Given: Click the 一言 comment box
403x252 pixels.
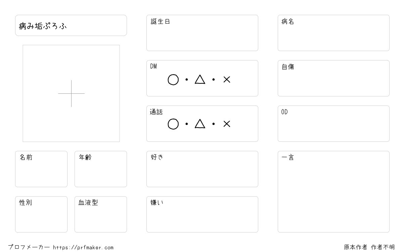Looking at the screenshot, I should coord(333,192).
